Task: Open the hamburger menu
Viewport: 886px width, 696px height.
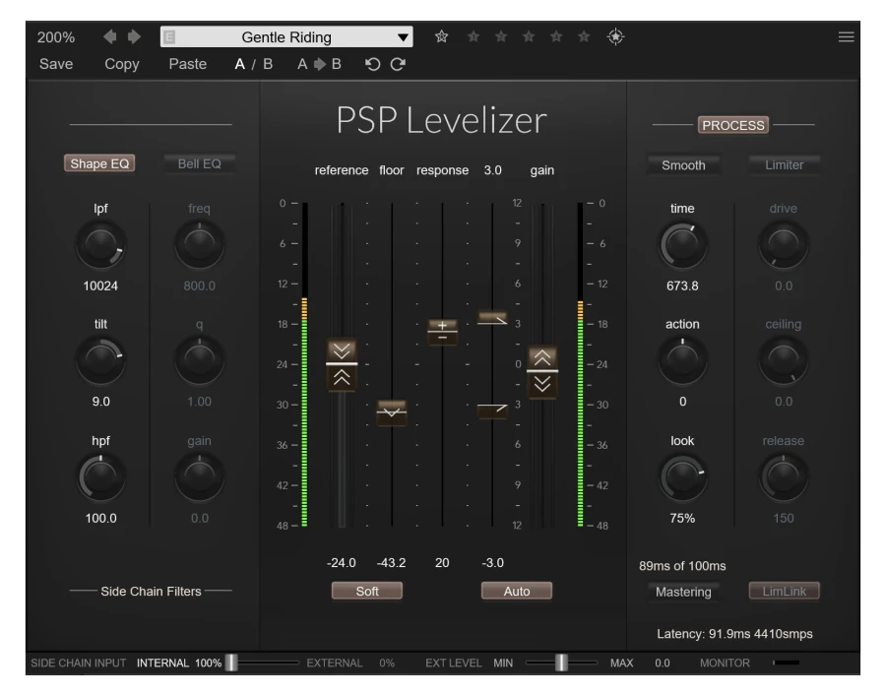Action: coord(846,36)
